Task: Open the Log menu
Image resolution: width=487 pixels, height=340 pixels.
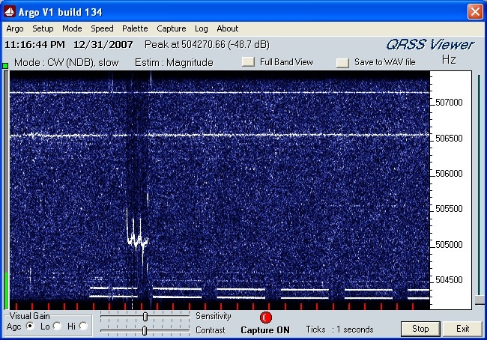Action: [202, 28]
